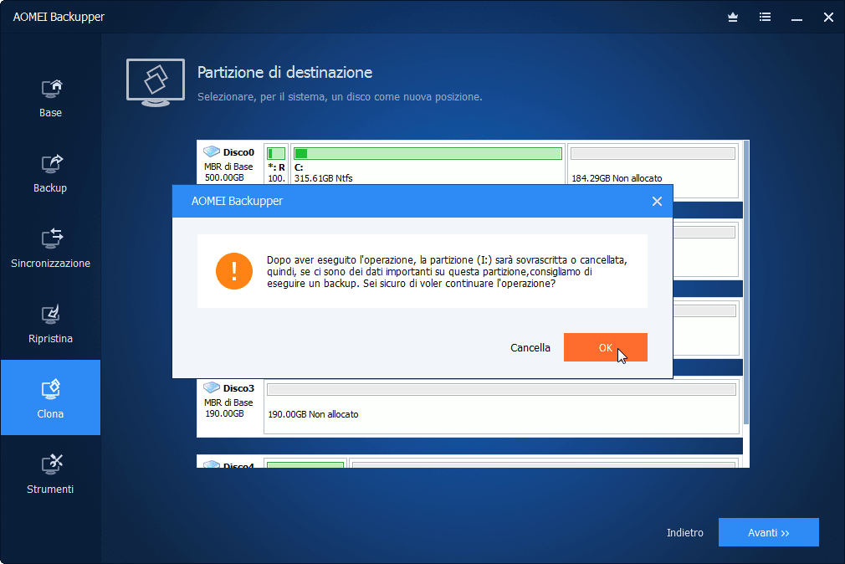845x564 pixels.
Task: Close the warning dialog with X
Action: tap(657, 201)
